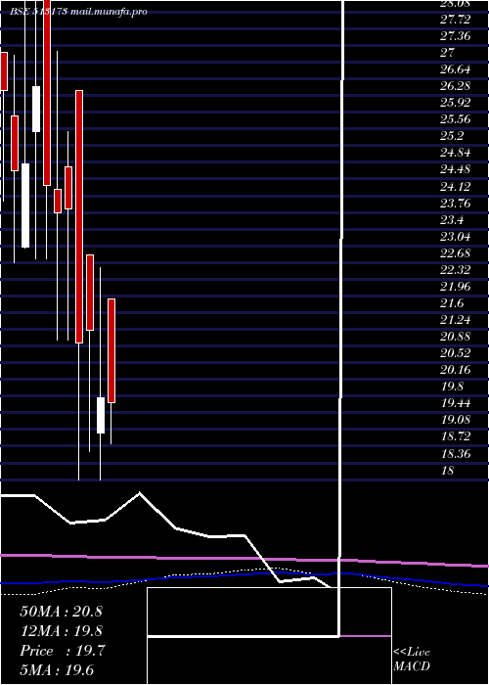Click the 26.28 price axis label

point(456,86)
